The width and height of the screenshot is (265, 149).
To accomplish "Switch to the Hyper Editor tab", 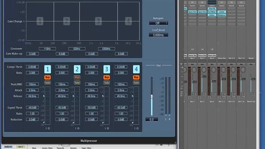I will [x=87, y=148].
